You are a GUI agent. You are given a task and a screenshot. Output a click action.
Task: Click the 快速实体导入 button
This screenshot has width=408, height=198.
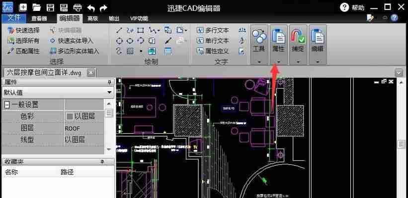(x=71, y=41)
